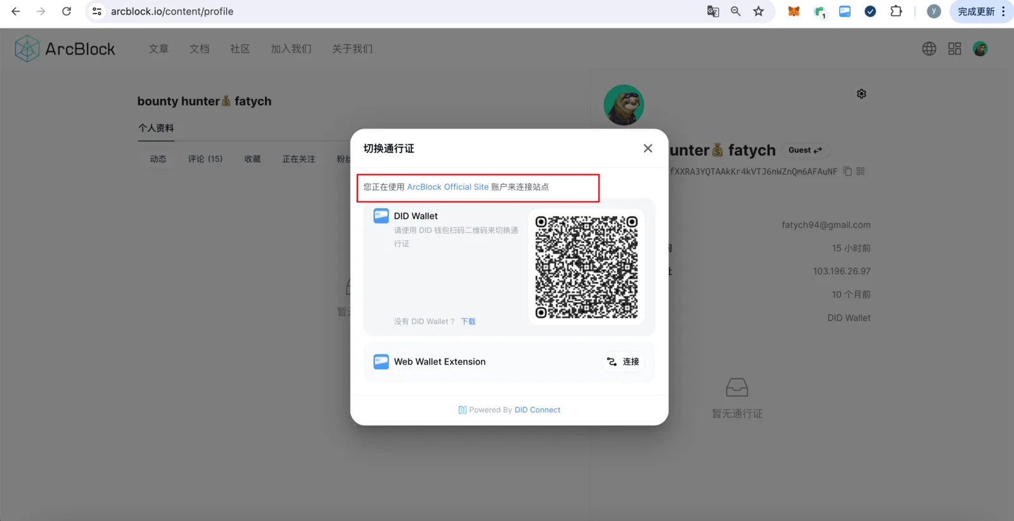Open the zoom magnifier icon
The height and width of the screenshot is (521, 1014).
click(736, 11)
